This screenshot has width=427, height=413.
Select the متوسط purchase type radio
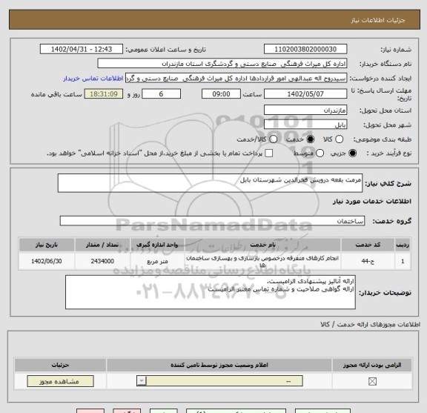click(x=320, y=153)
